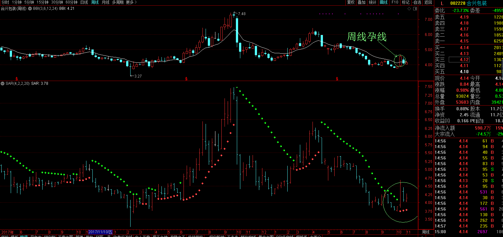Click the 返回 back button
The height and width of the screenshot is (237, 503).
pyautogui.click(x=428, y=2)
